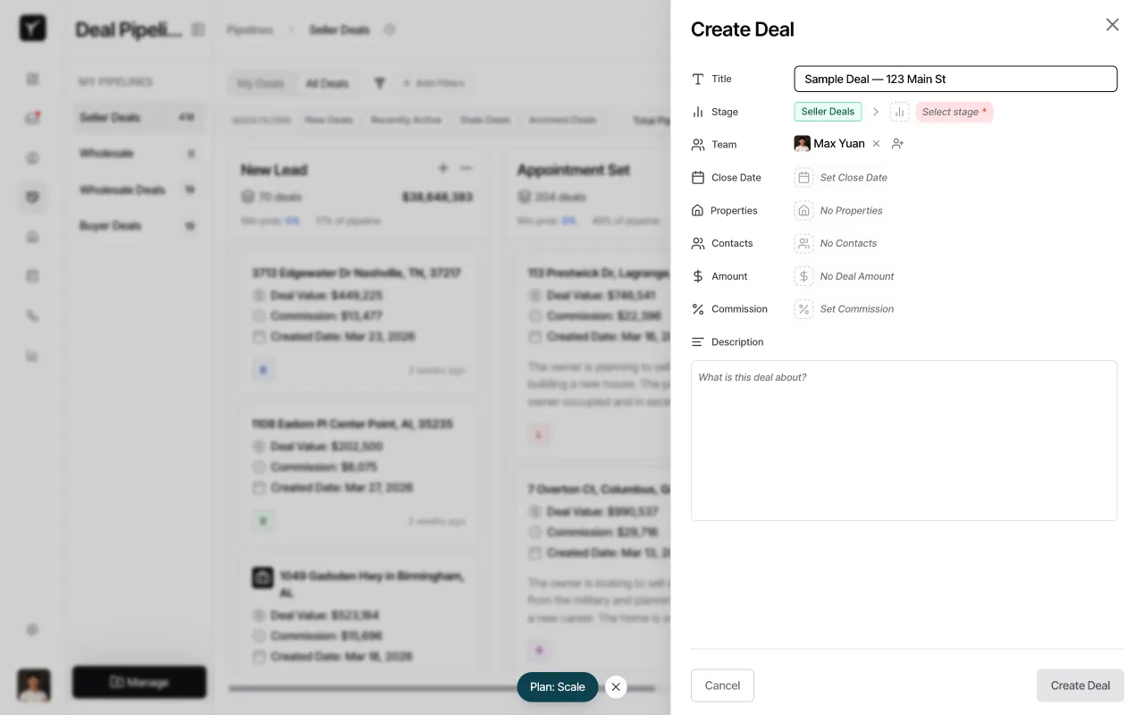Open the Select stage dropdown
The height and width of the screenshot is (715, 1144).
tap(955, 111)
